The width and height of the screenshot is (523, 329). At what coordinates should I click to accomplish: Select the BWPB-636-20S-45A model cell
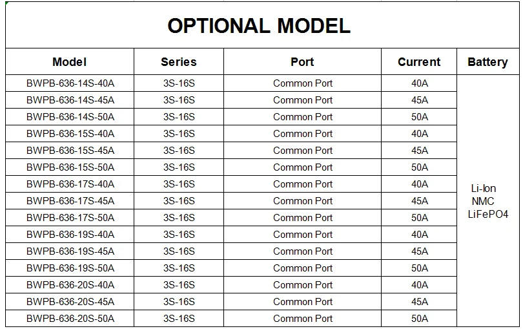coord(70,302)
